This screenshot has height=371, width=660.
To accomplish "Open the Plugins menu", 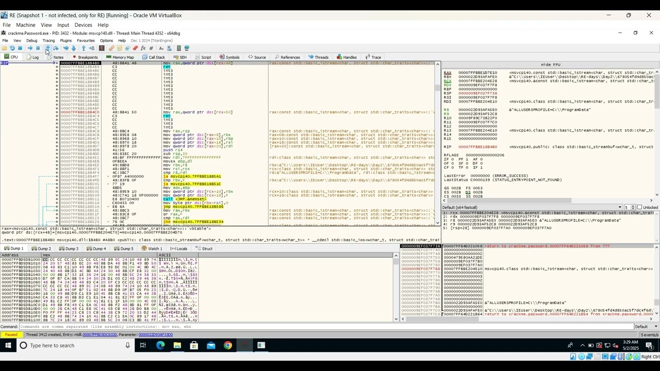I will 65,41.
